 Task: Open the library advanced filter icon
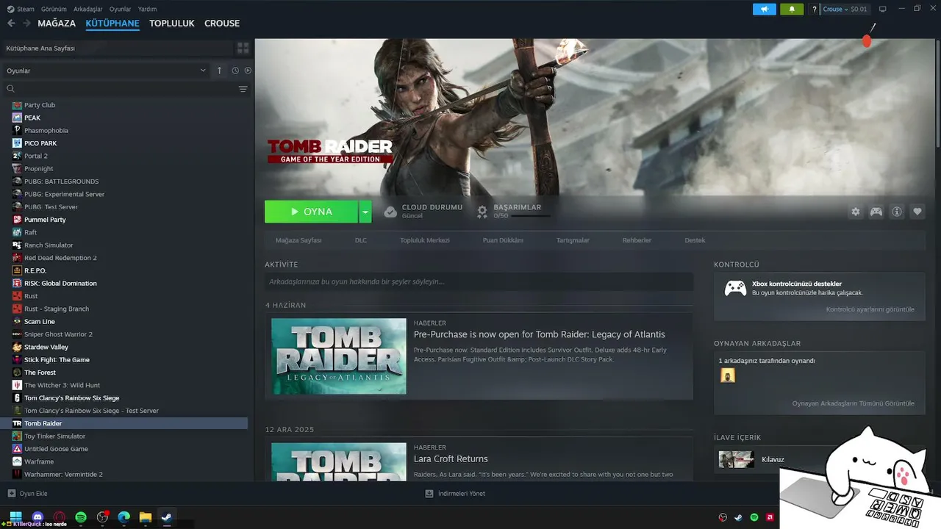pyautogui.click(x=243, y=89)
